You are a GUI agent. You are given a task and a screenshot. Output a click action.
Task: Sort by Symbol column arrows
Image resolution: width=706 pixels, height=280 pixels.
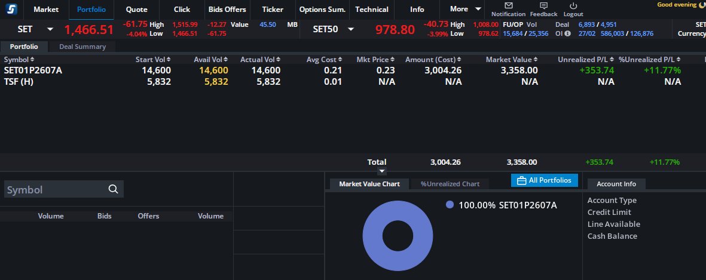point(32,59)
